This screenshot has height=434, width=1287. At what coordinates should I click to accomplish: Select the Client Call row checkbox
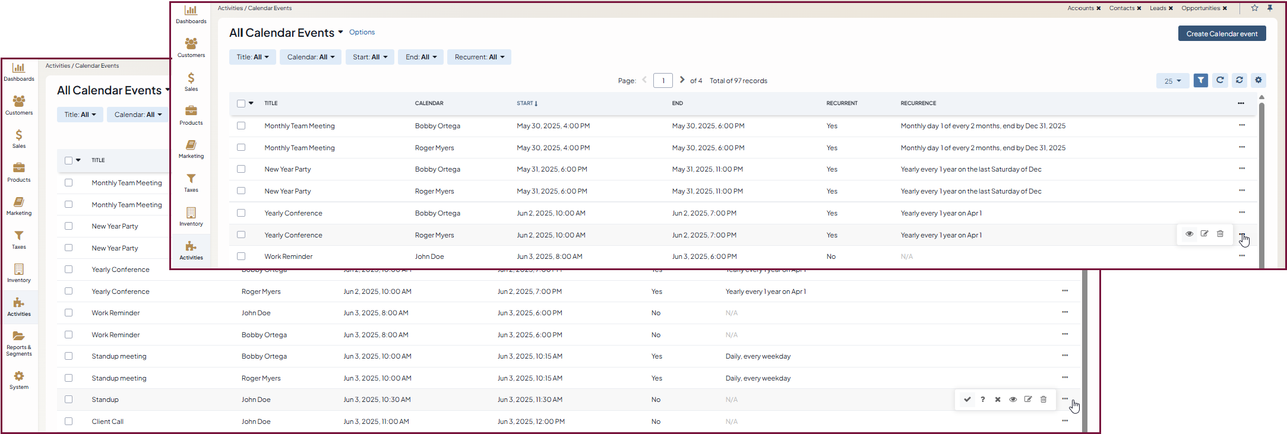69,422
